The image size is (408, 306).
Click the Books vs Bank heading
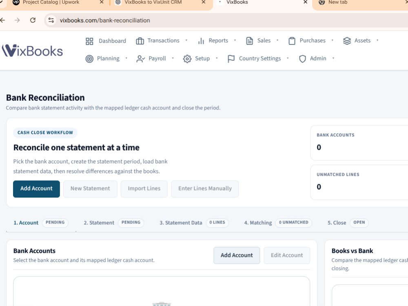pos(352,251)
